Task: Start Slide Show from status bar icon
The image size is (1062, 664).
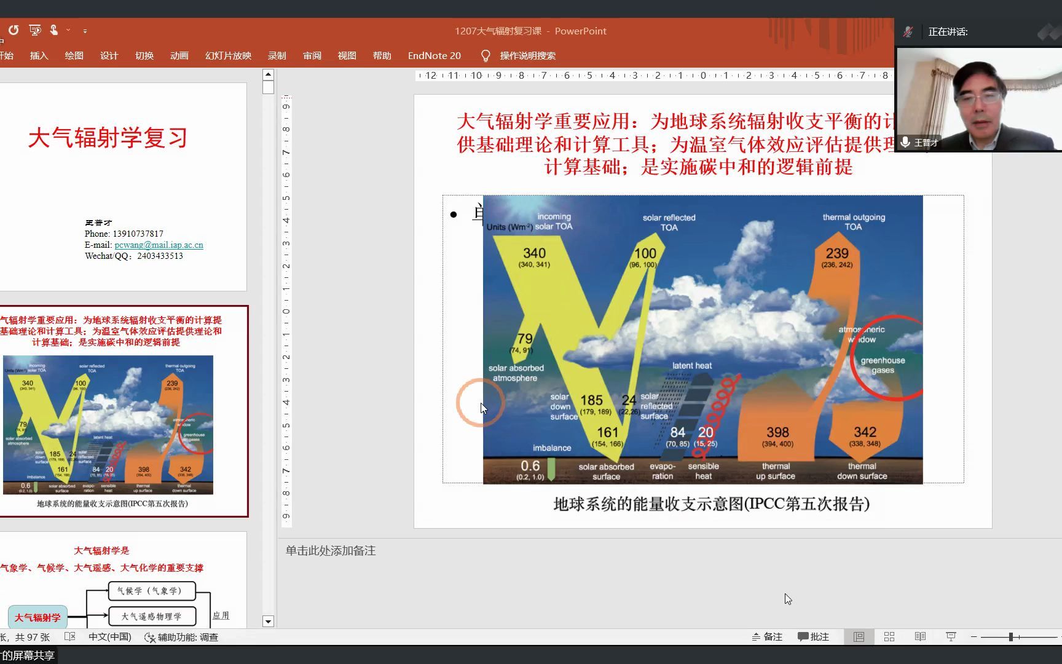Action: click(x=951, y=637)
